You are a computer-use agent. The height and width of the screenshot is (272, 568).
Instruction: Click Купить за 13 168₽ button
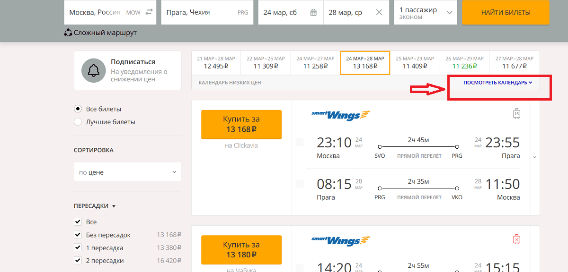point(241,124)
